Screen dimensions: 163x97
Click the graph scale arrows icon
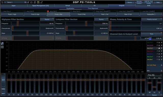click(x=2, y=43)
